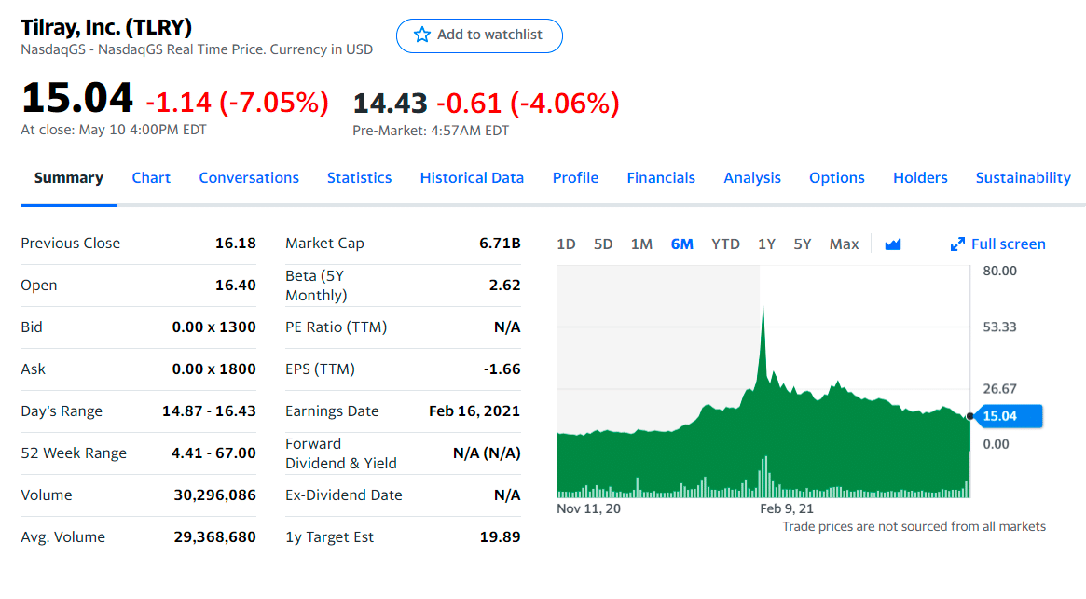Click the Ask value 0.00 x 1800
This screenshot has width=1086, height=599.
point(214,369)
